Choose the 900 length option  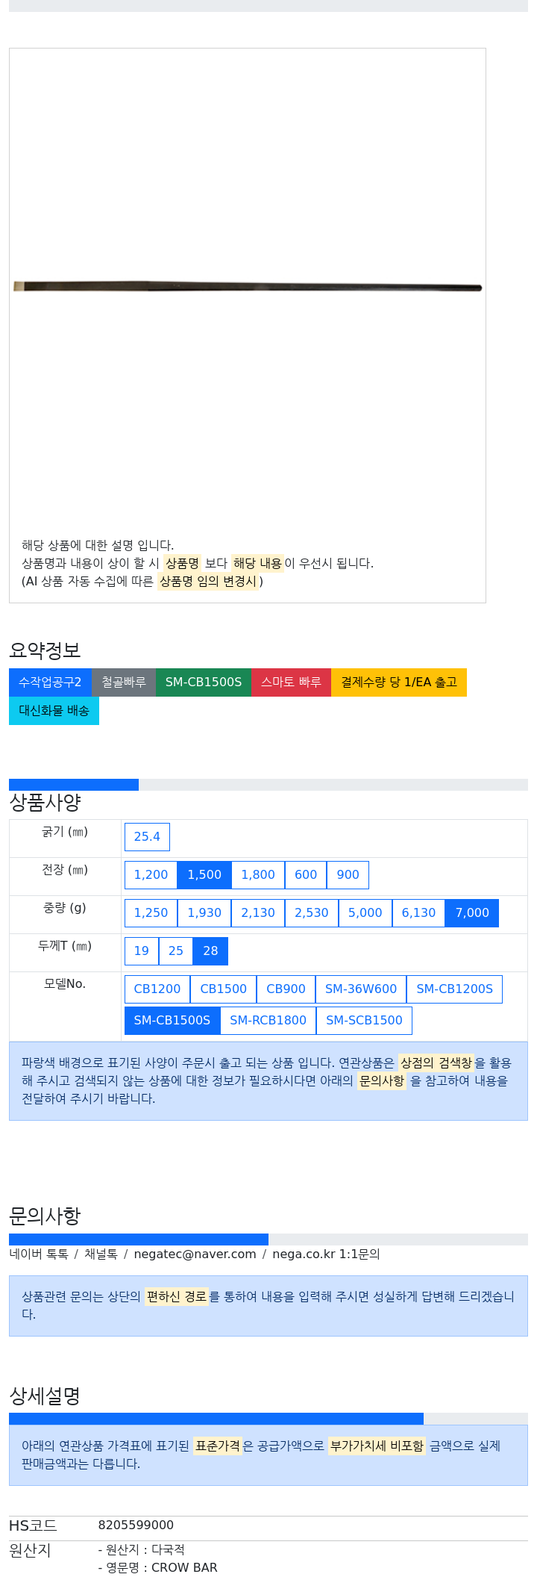(348, 875)
